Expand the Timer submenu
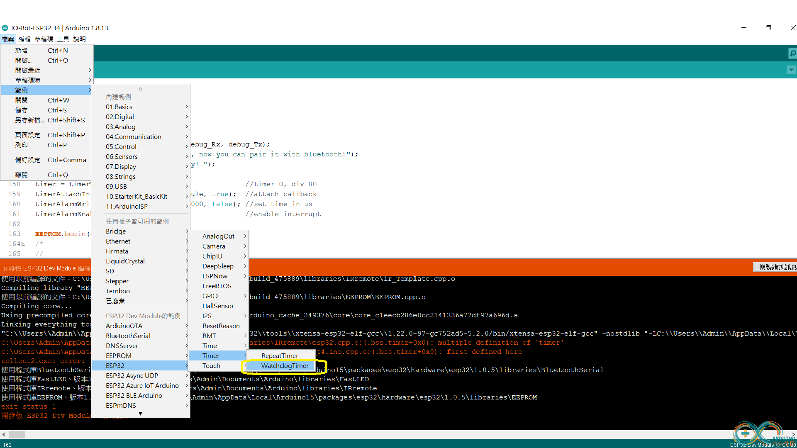The height and width of the screenshot is (448, 797). pyautogui.click(x=219, y=355)
